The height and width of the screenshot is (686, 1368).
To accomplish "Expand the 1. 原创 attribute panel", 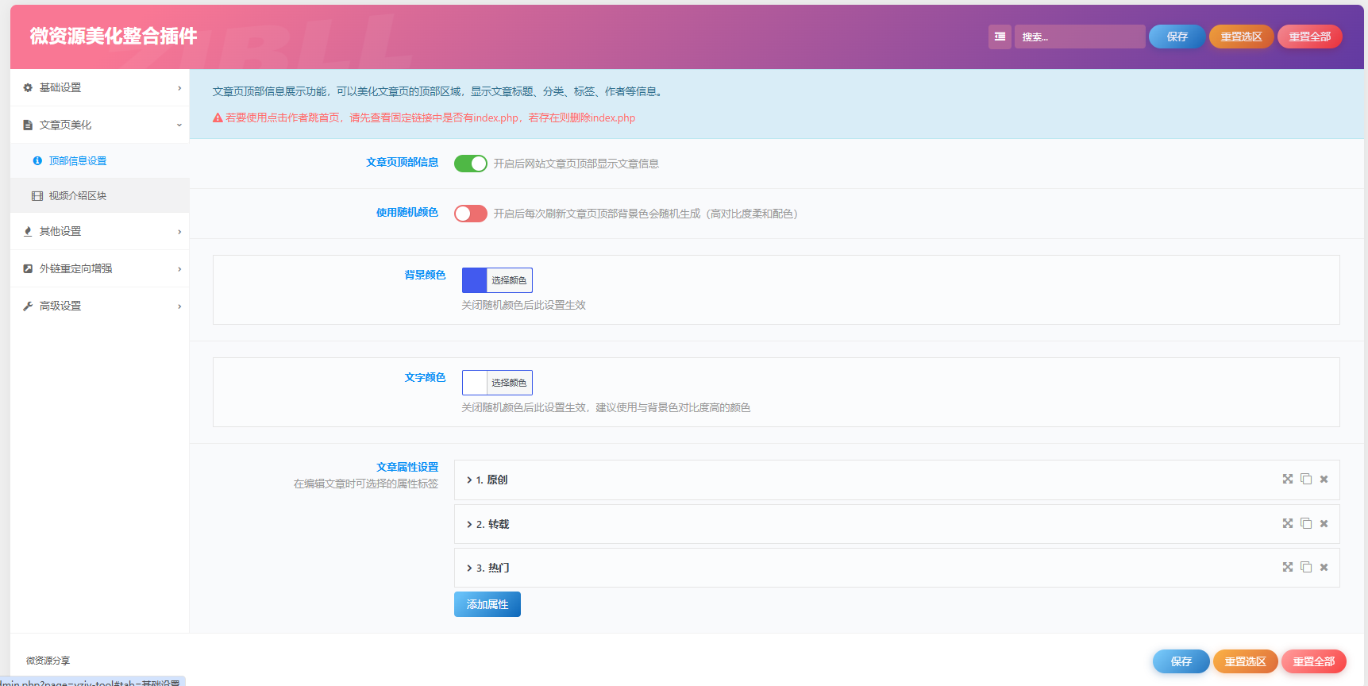I will [x=896, y=480].
